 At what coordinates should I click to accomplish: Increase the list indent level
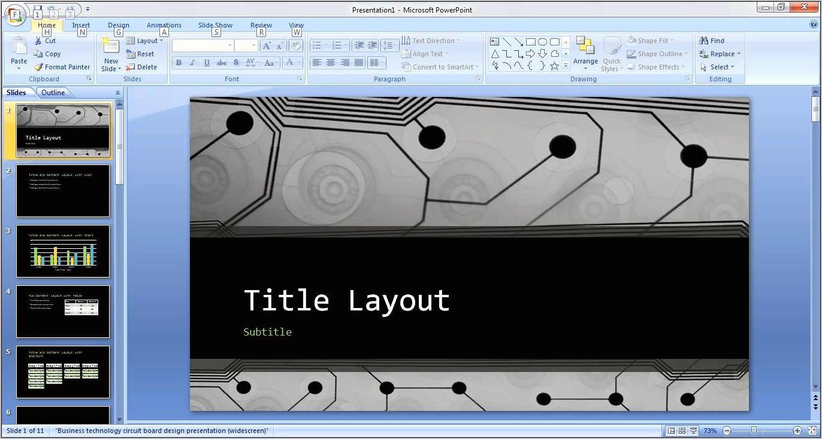pos(372,45)
